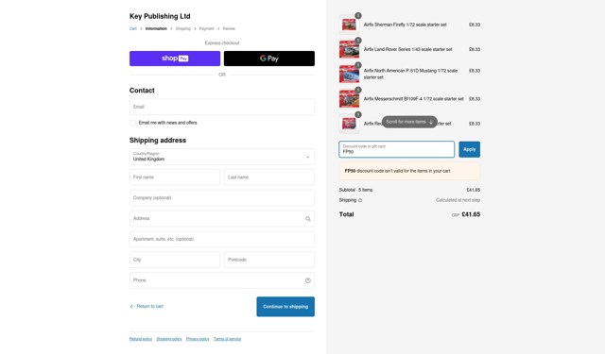
Task: Open the Terms of service link
Action: click(227, 339)
